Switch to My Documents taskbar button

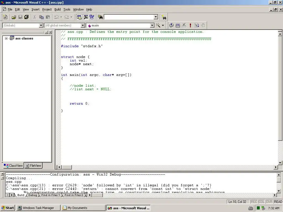83,208
